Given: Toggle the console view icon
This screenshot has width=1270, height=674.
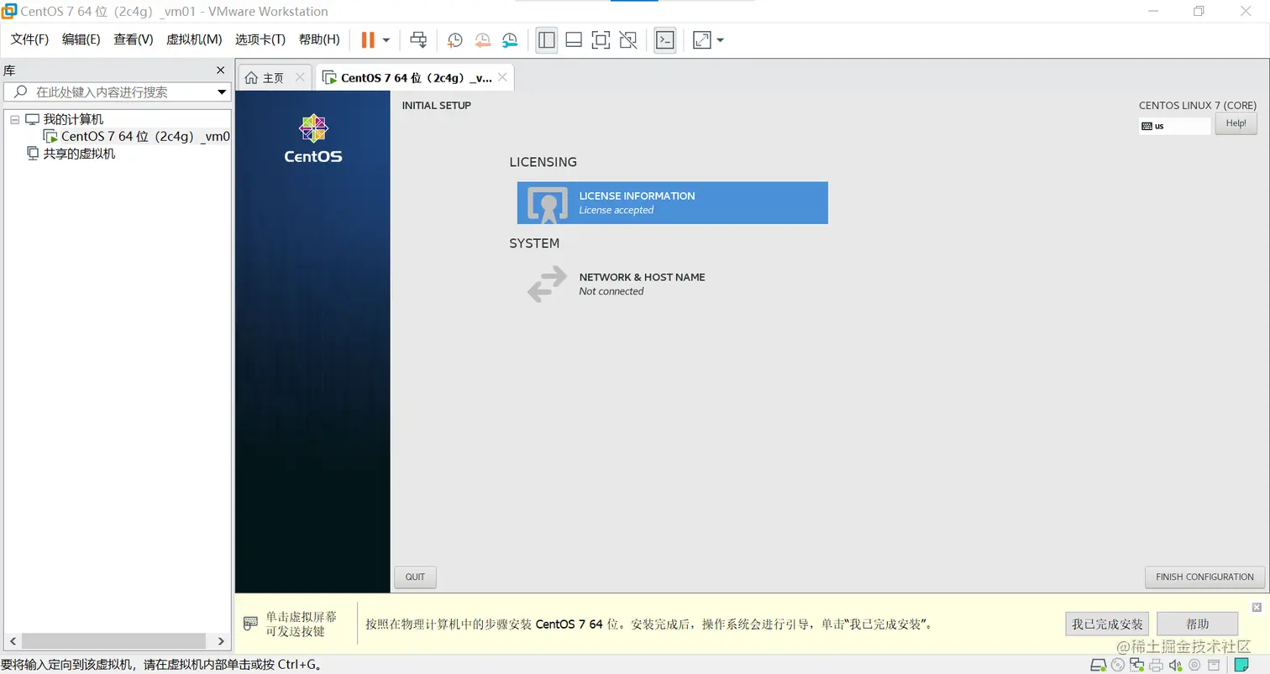Looking at the screenshot, I should pyautogui.click(x=665, y=39).
